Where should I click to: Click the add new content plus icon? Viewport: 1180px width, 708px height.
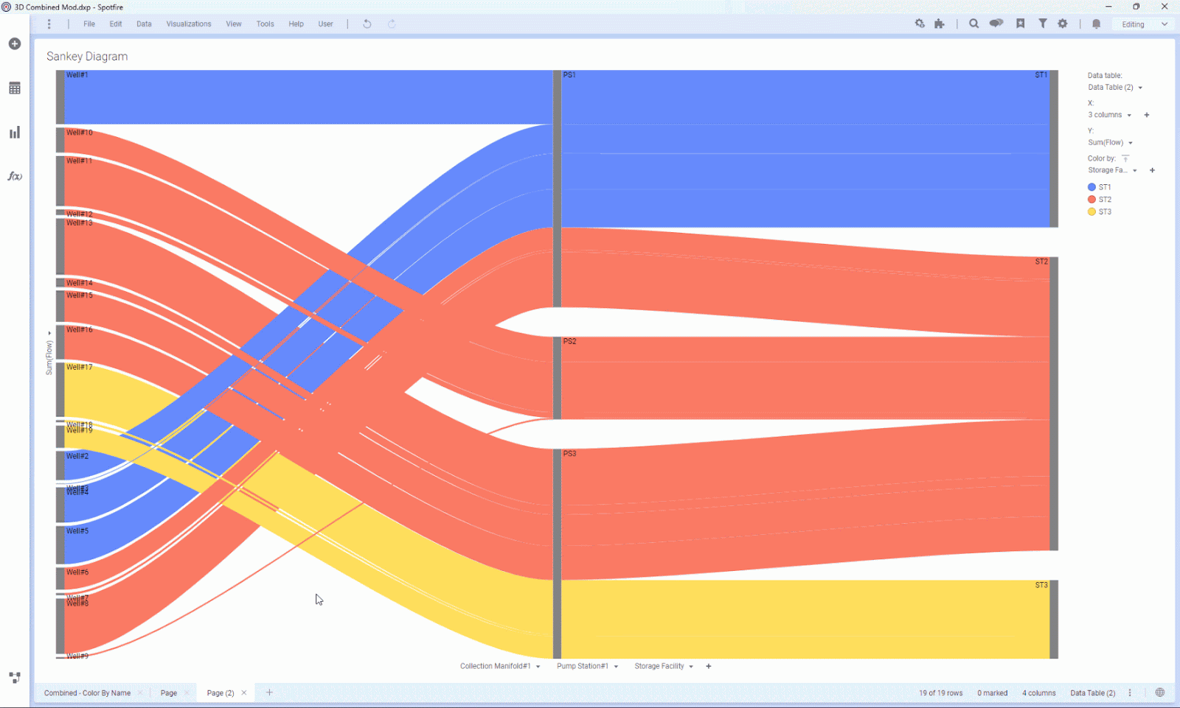[14, 43]
